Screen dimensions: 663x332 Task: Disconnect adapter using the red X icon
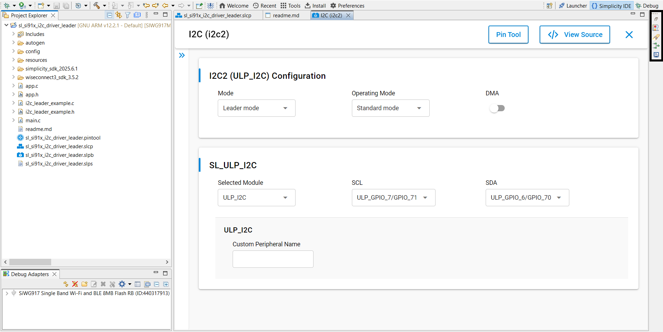coord(75,284)
